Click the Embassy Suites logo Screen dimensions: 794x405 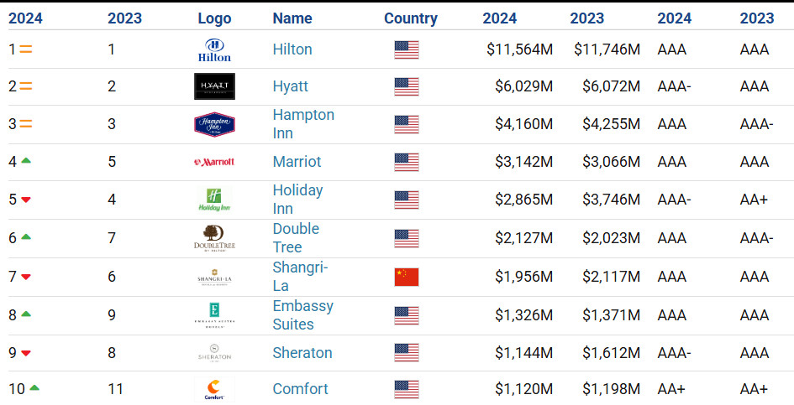click(x=214, y=315)
